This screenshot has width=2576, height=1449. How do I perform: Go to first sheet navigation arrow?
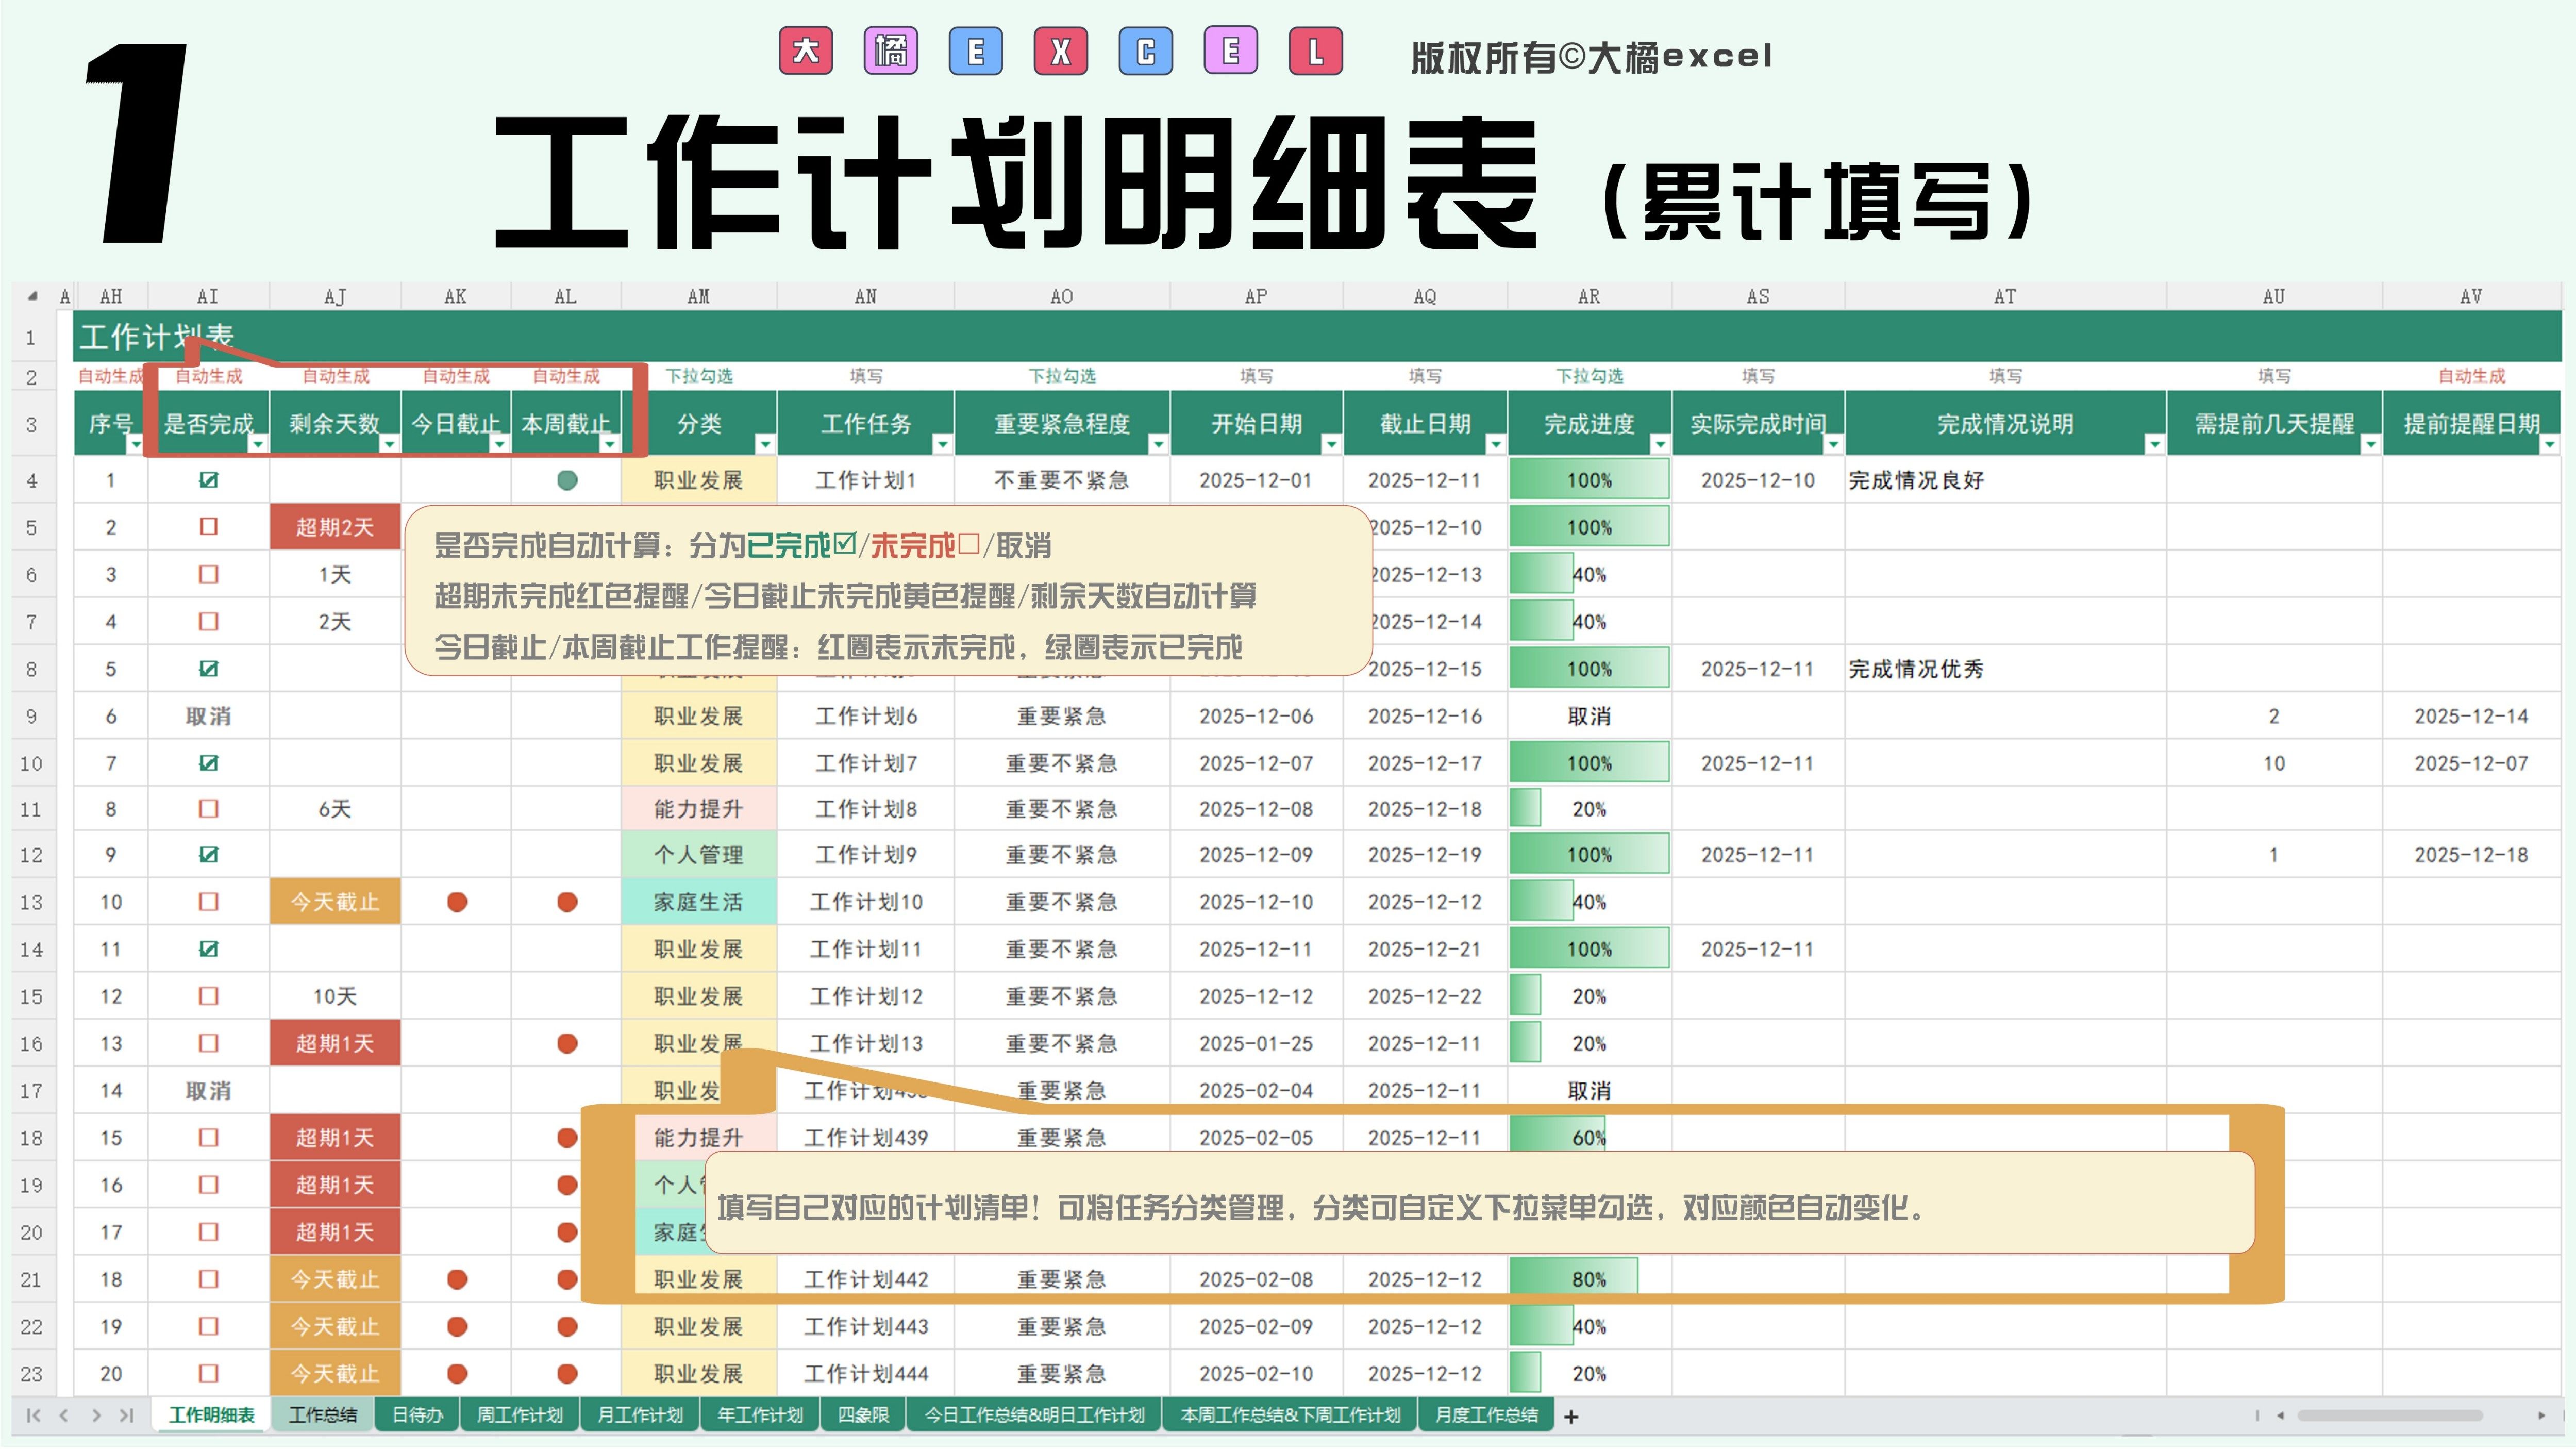(33, 1415)
